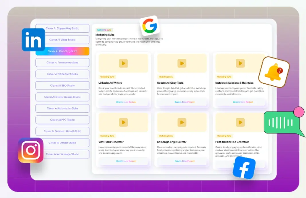Image resolution: width=306 pixels, height=198 pixels.
Task: Click the Viral Hook Generator title
Action: (x=111, y=142)
